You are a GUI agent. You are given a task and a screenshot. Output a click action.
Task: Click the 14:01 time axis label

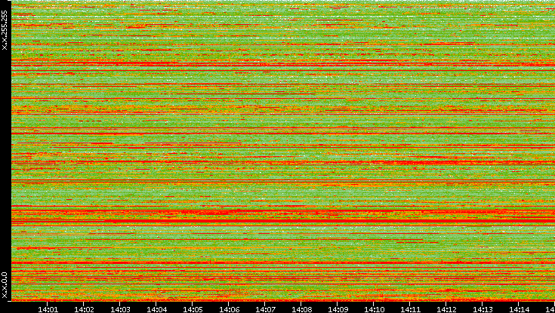[48, 308]
